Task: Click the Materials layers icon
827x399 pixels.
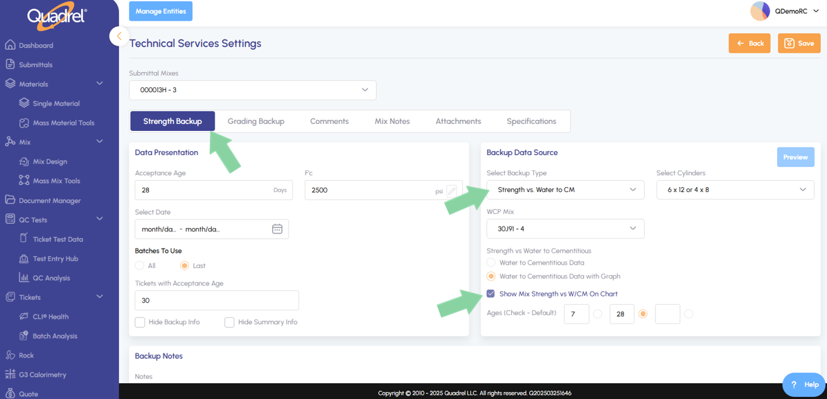Action: click(x=10, y=84)
